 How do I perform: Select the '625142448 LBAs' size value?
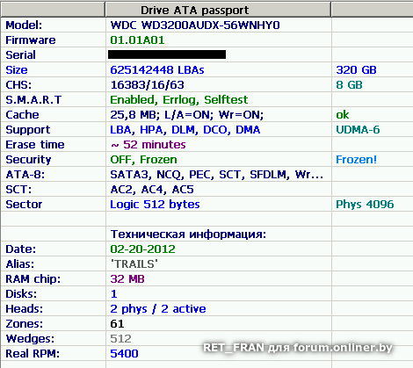157,70
